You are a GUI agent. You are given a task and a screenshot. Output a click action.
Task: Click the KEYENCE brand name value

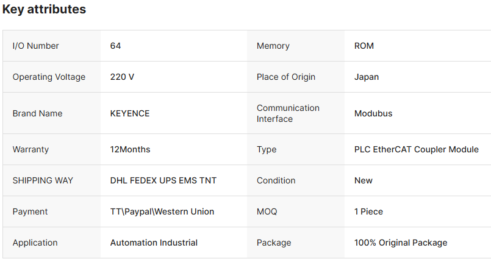(x=130, y=113)
